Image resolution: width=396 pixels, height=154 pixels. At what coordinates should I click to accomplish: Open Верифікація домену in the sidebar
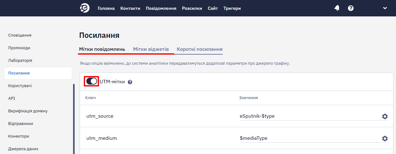click(x=28, y=111)
